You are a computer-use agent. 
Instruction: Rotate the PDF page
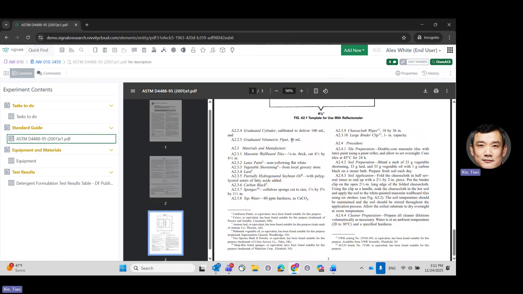click(x=325, y=91)
